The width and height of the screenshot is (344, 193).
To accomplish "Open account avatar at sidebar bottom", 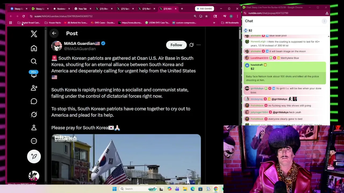I will coord(34,176).
